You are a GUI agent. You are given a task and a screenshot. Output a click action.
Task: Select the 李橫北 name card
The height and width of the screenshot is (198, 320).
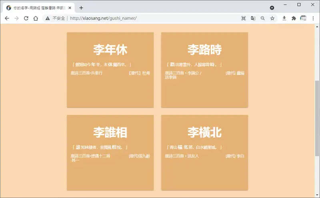pyautogui.click(x=204, y=153)
